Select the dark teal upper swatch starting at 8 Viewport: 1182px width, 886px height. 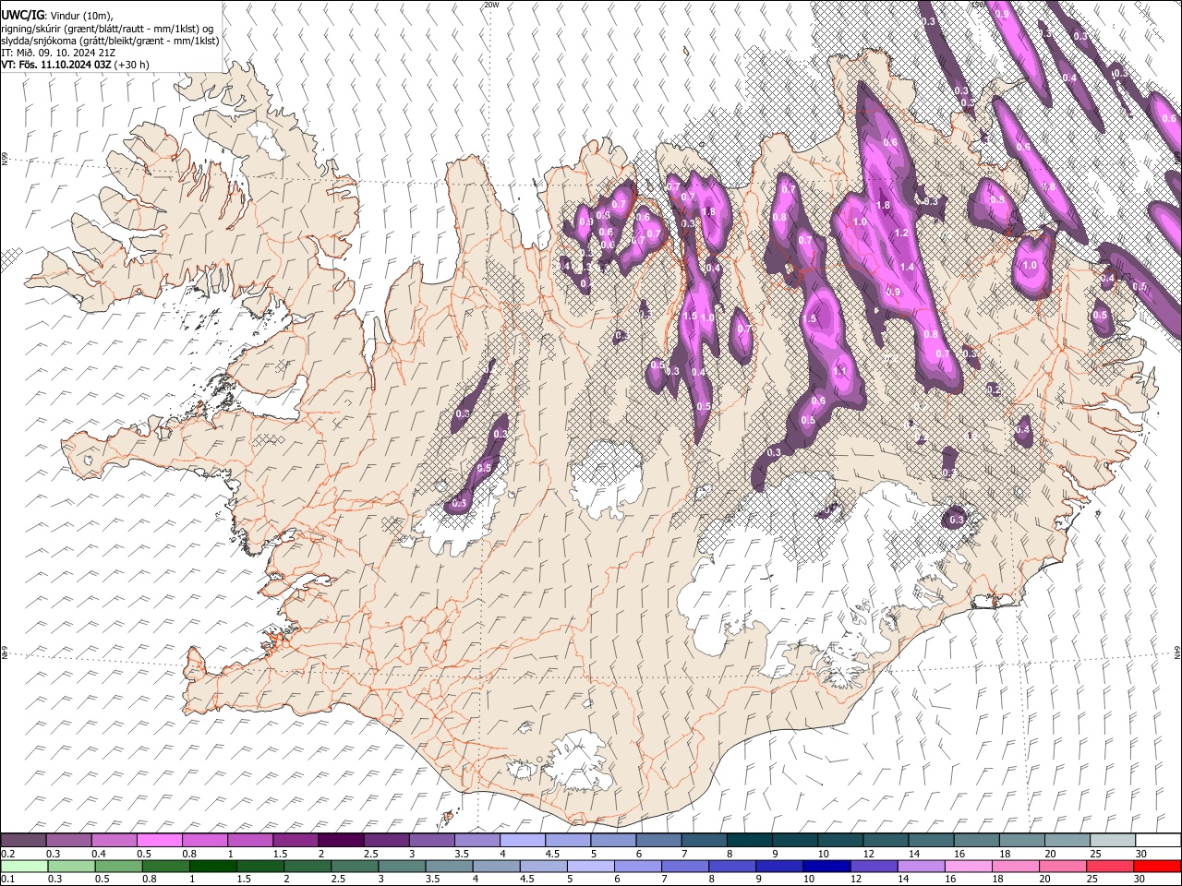[748, 841]
